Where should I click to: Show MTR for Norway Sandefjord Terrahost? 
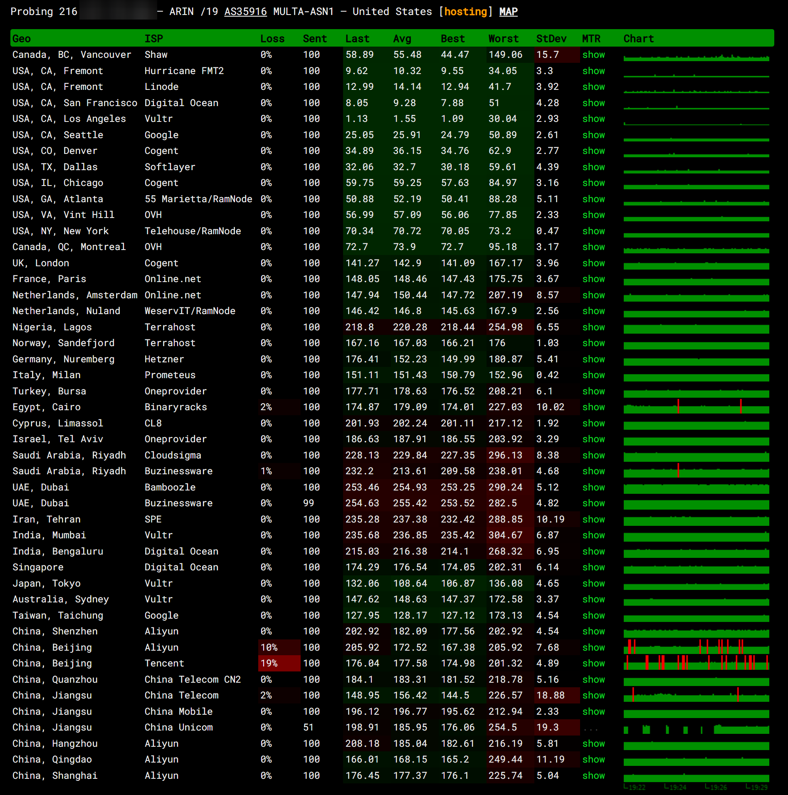tap(593, 343)
